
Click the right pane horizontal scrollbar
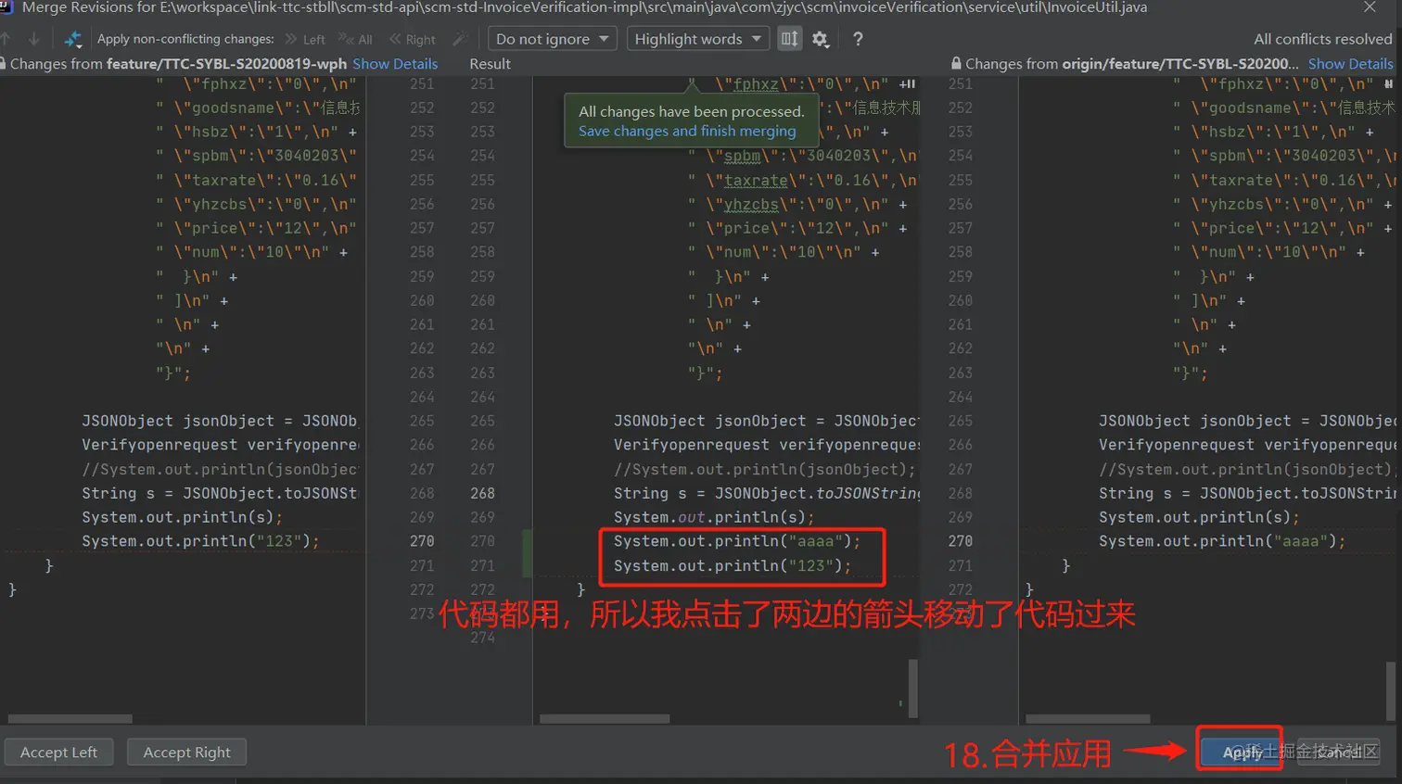1088,718
